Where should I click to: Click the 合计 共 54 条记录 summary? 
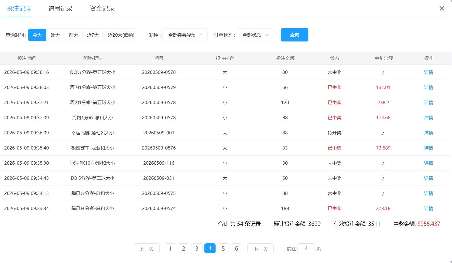(239, 224)
